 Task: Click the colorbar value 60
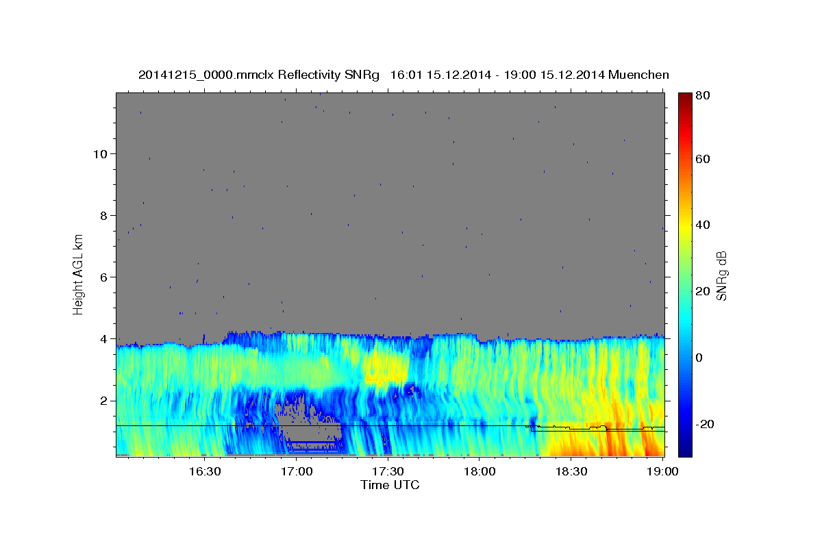(x=704, y=159)
